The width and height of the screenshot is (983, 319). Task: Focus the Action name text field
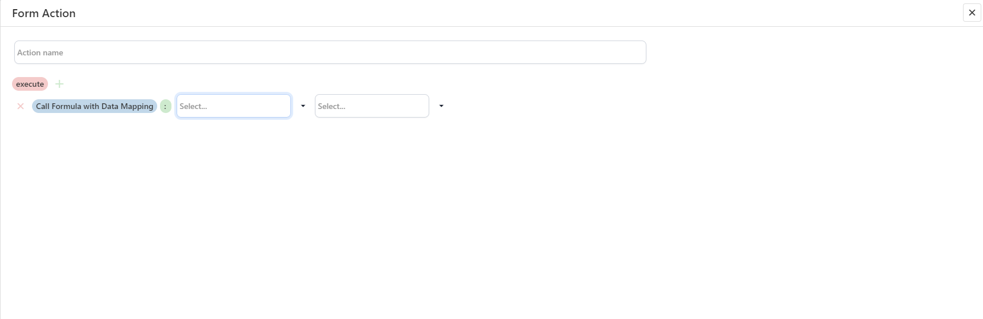330,53
